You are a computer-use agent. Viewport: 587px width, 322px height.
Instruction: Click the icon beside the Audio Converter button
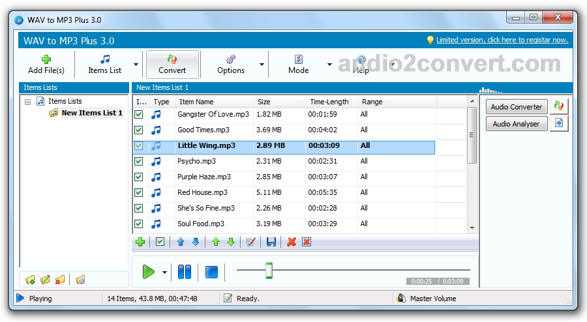pos(559,106)
